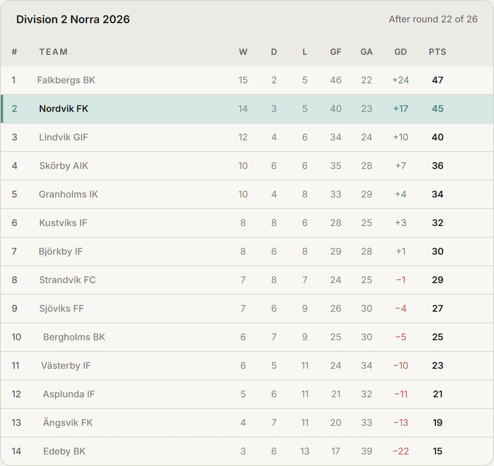Select the Bergholms BK team name
Image resolution: width=494 pixels, height=466 pixels.
[x=74, y=337]
